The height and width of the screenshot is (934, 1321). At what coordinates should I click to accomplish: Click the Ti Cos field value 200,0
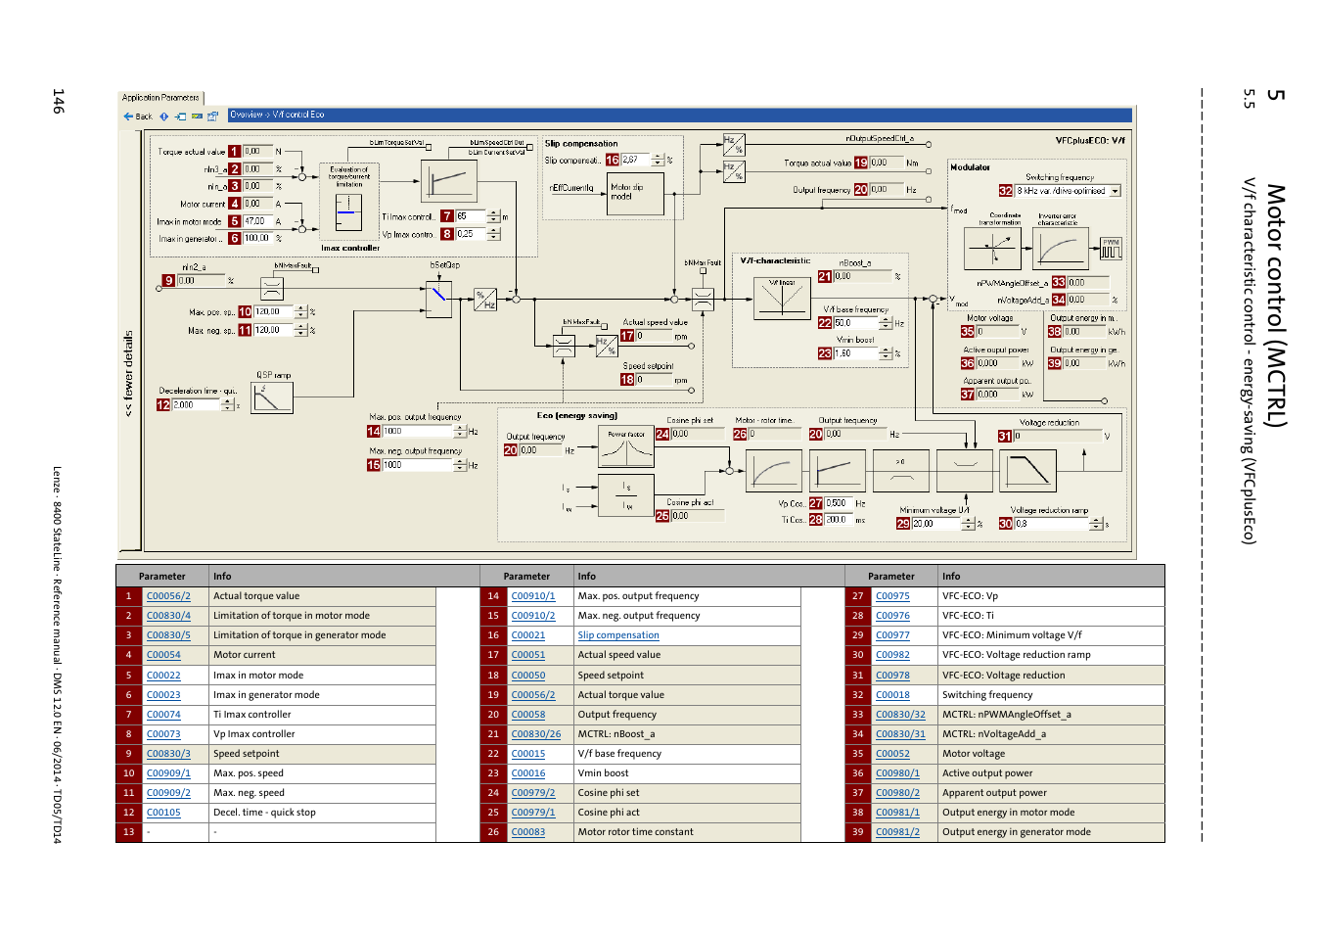pyautogui.click(x=839, y=520)
